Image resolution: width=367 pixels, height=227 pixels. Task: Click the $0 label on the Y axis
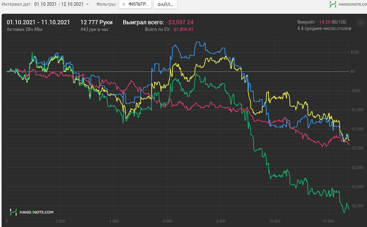(355, 71)
